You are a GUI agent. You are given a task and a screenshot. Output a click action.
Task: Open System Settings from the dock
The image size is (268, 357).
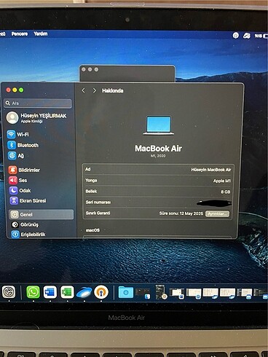(9, 292)
